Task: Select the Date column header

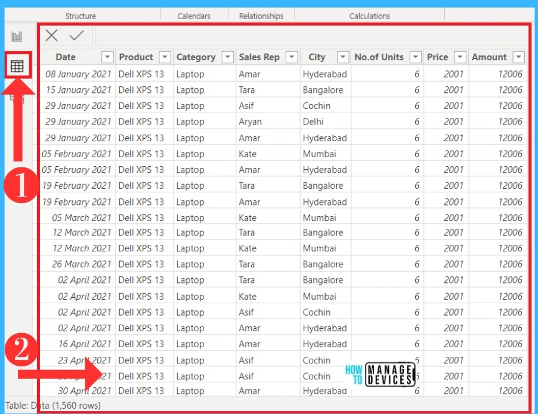Action: tap(66, 57)
